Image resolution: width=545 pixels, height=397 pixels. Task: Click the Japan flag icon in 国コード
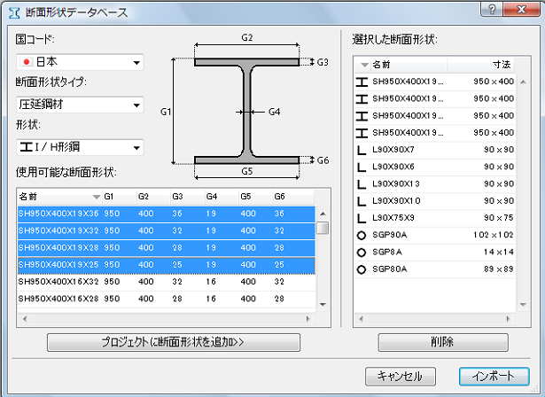[26, 62]
